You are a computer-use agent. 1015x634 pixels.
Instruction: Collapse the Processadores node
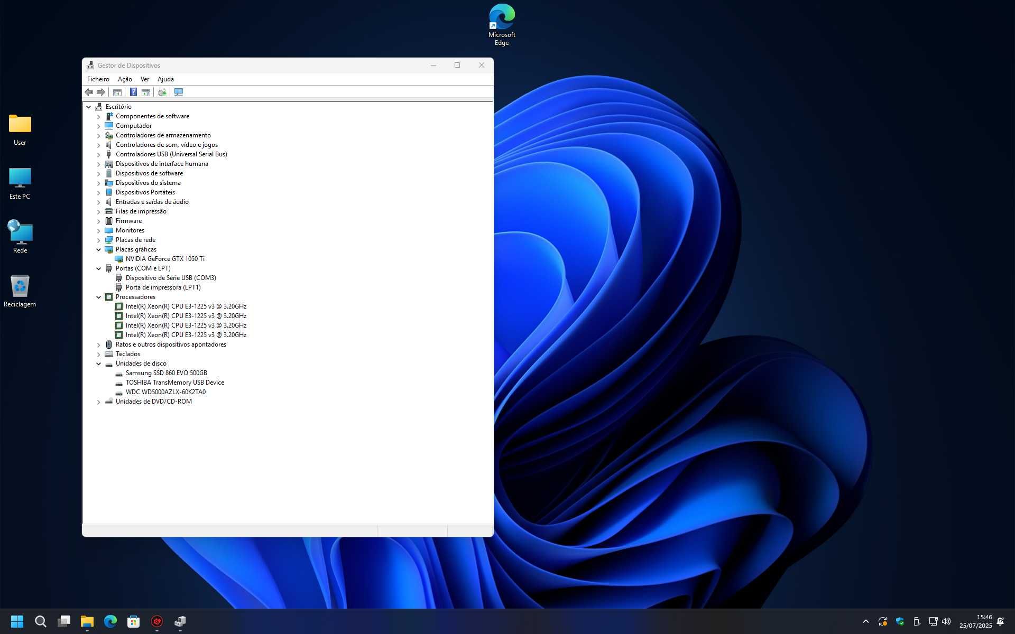(x=98, y=297)
